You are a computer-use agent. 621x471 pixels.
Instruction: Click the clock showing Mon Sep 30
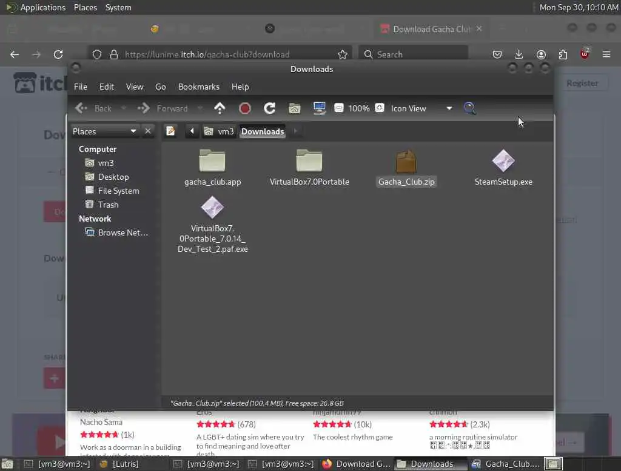579,7
